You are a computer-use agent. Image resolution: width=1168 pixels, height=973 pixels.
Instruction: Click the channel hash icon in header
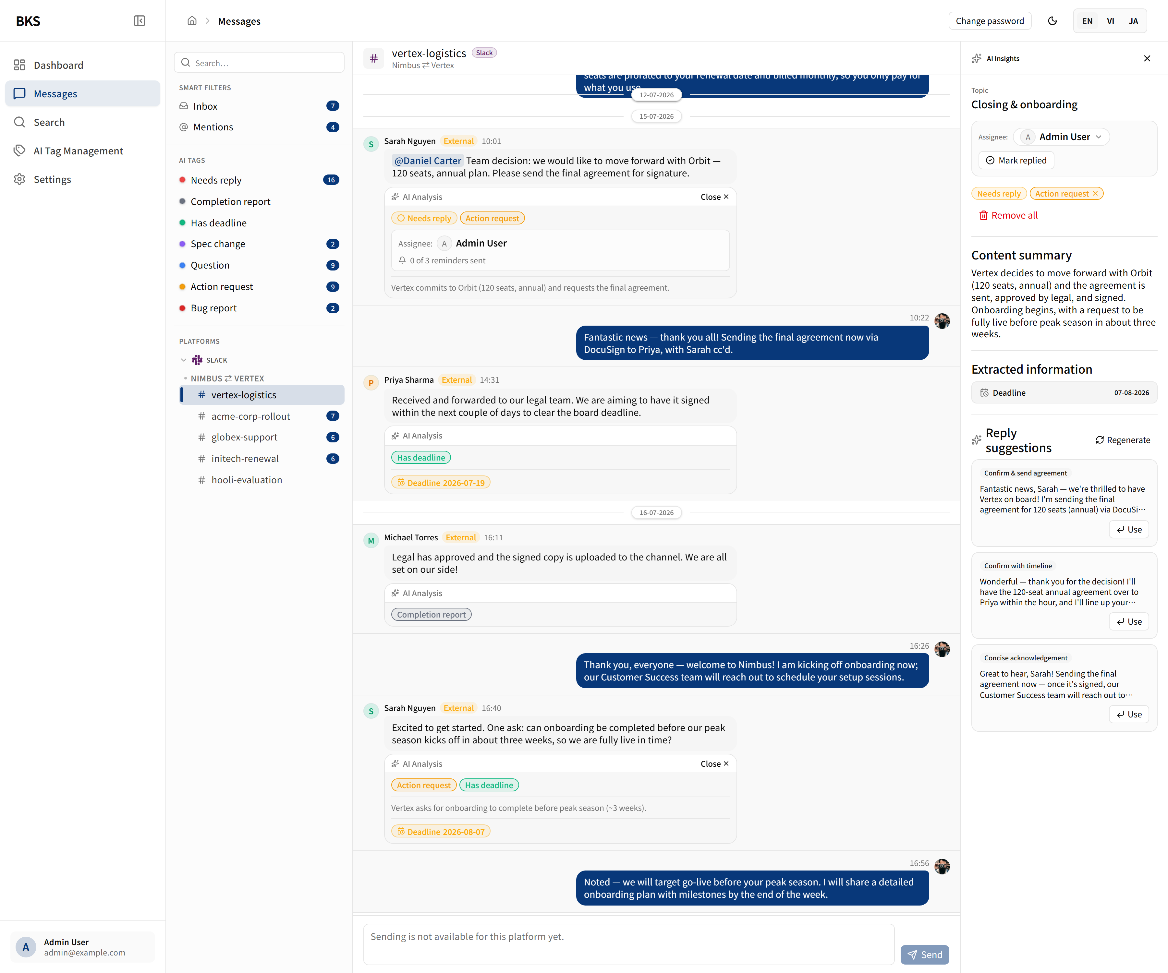(x=374, y=58)
